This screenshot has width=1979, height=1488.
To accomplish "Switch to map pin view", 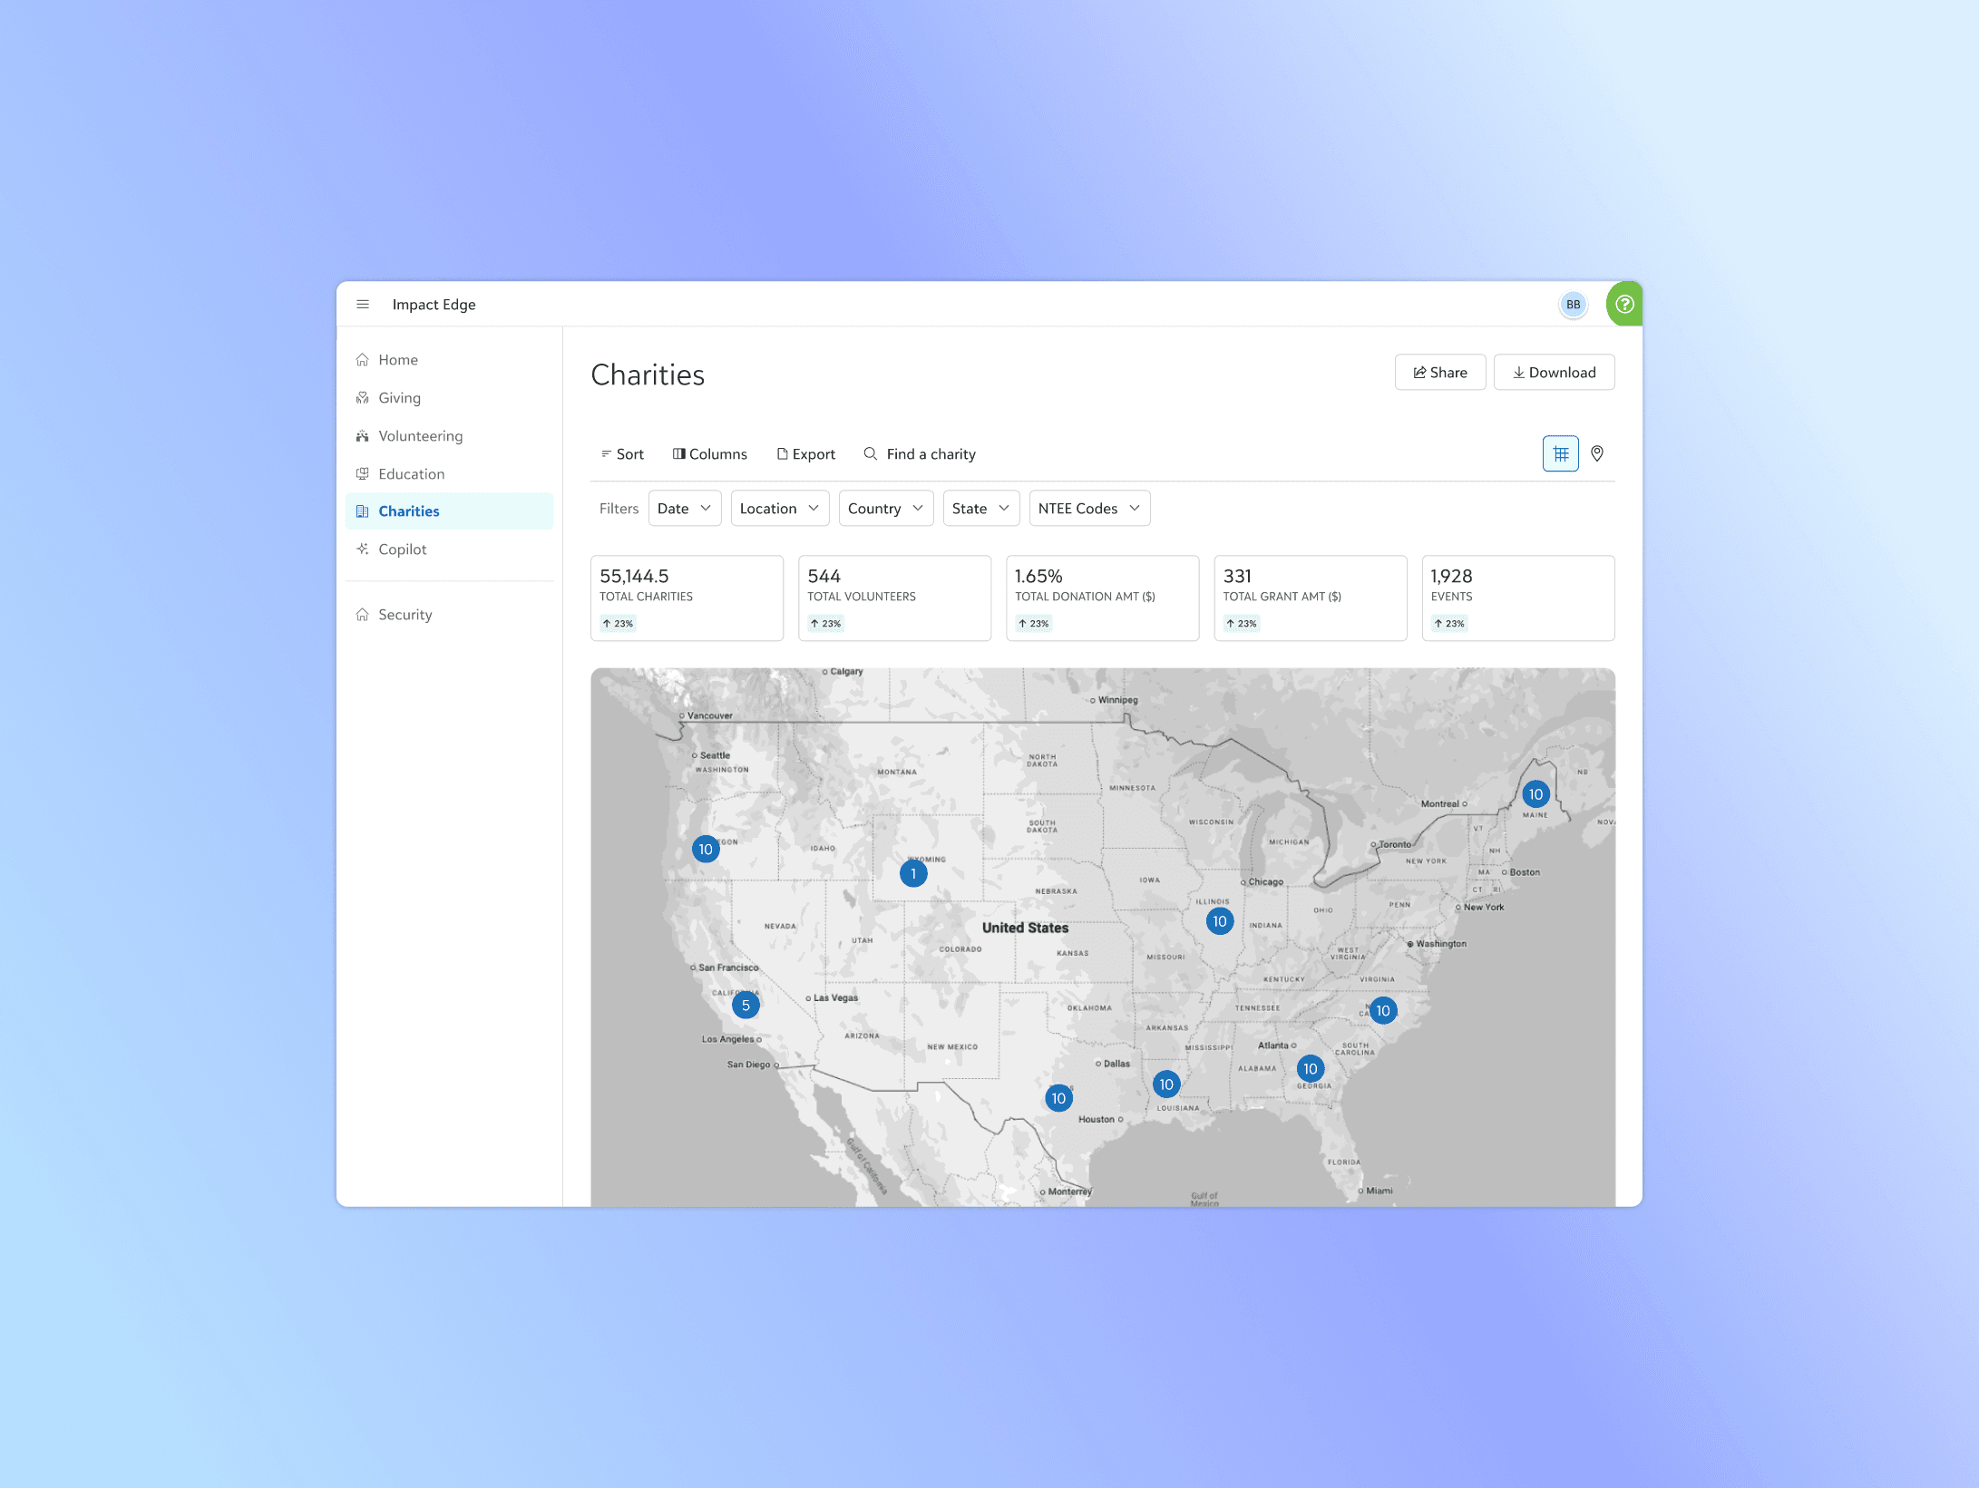I will tap(1597, 454).
